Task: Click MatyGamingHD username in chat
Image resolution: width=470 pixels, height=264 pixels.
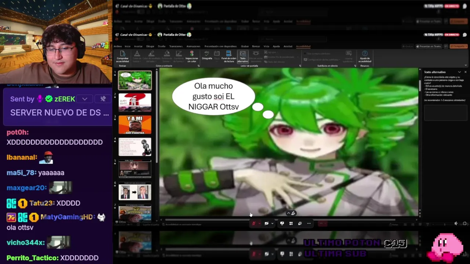Action: click(67, 217)
